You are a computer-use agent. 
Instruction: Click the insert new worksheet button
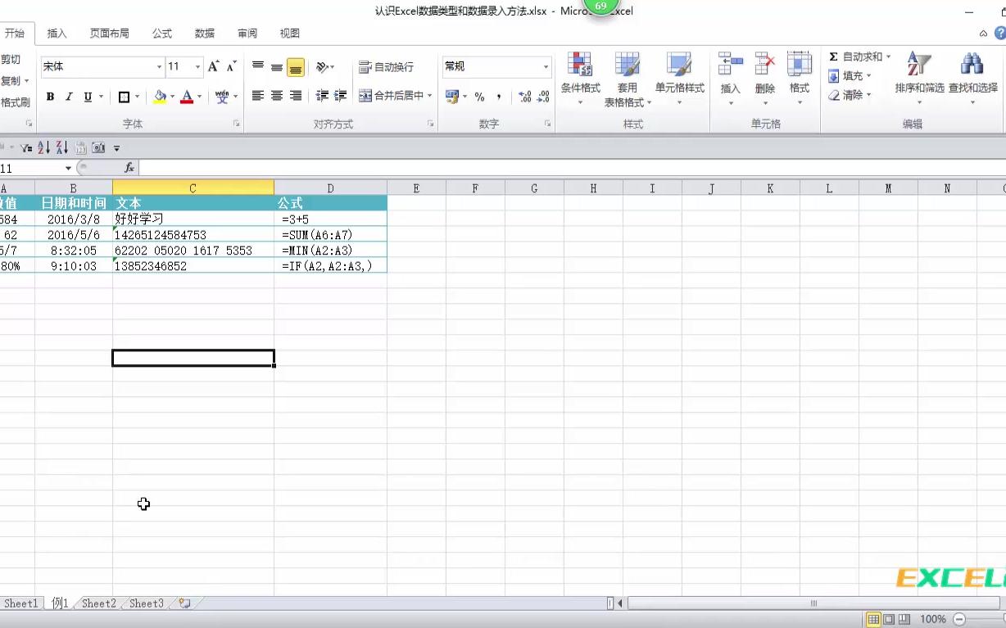coord(184,603)
